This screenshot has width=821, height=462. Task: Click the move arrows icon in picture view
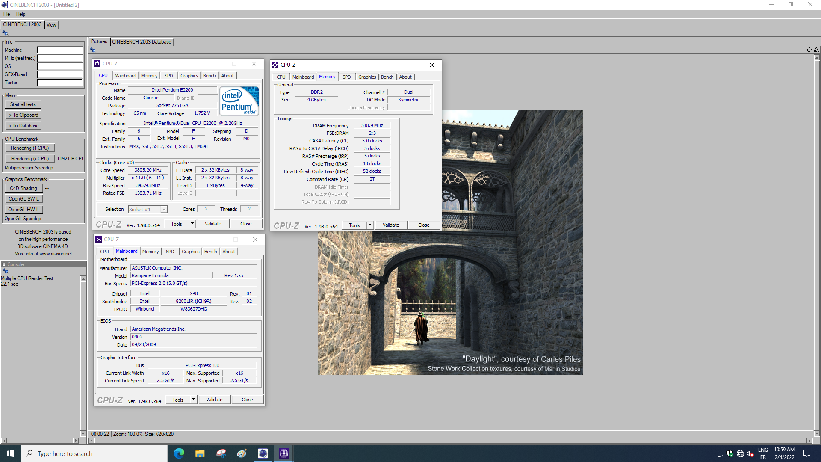coord(809,50)
